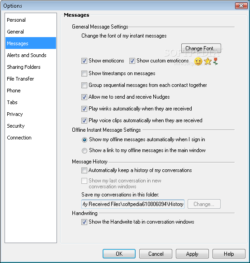The image size is (250, 263).
Task: Select Show my offline messages automatically radio
Action: coord(85,140)
